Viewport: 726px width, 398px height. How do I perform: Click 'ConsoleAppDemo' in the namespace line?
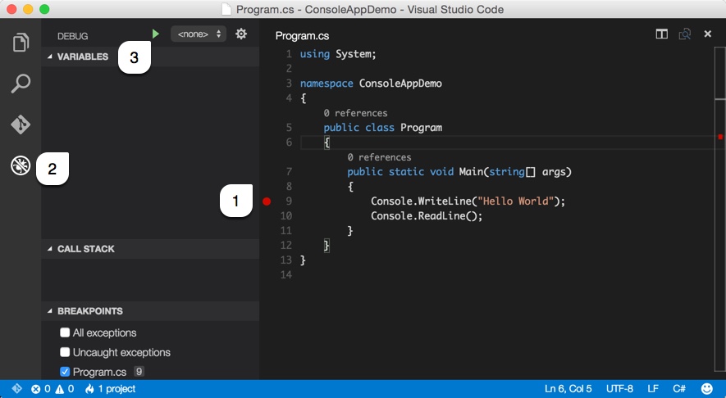(x=400, y=84)
